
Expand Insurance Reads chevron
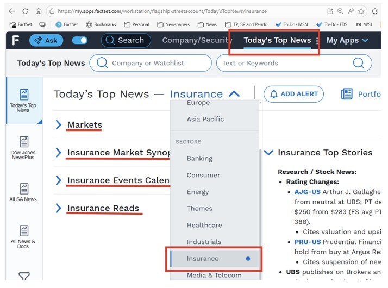(58, 208)
